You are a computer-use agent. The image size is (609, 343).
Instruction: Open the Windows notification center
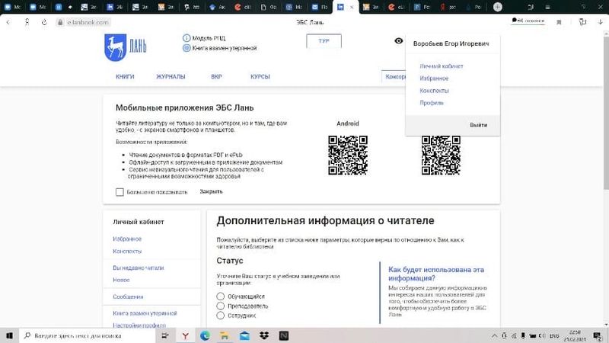[x=598, y=335]
